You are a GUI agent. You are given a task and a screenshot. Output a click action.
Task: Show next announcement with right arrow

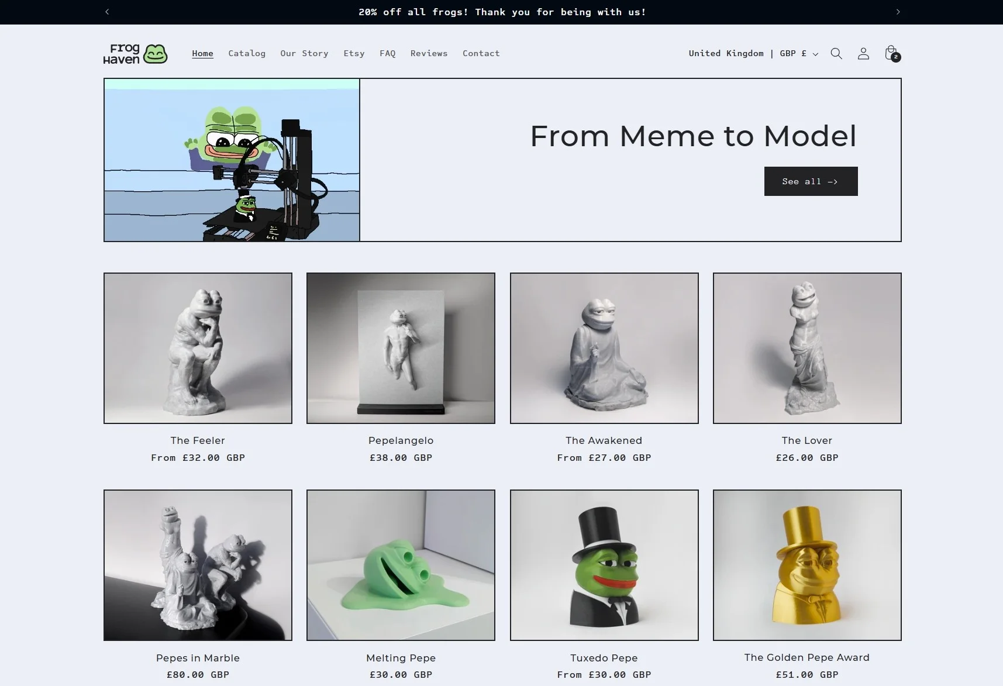(898, 12)
